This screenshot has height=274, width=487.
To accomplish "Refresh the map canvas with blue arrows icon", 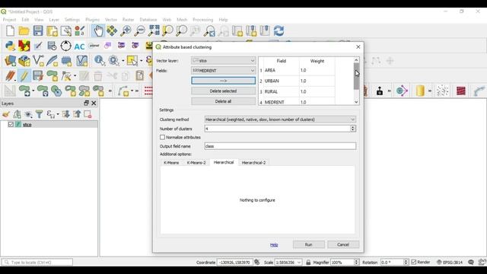I will [x=279, y=30].
